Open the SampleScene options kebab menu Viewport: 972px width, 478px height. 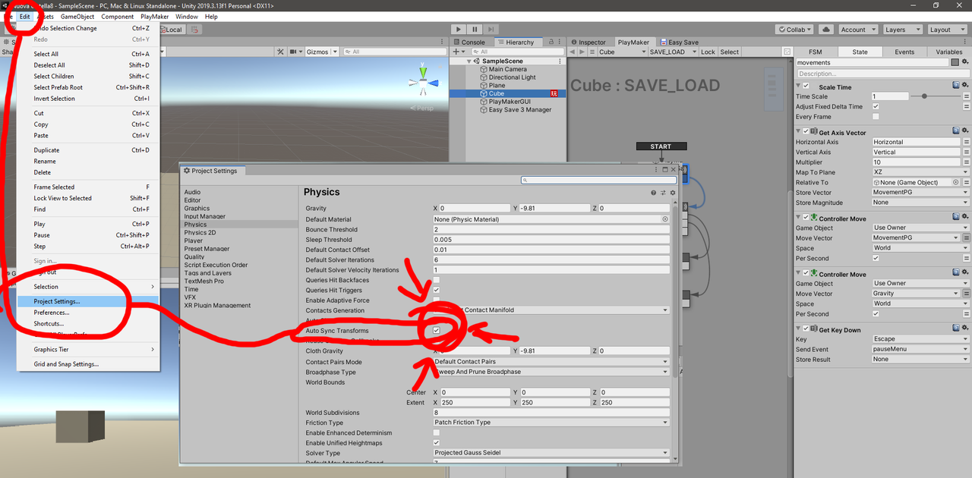click(x=560, y=61)
